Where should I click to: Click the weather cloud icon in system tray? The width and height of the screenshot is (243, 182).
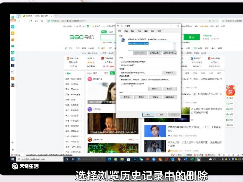tap(210, 159)
